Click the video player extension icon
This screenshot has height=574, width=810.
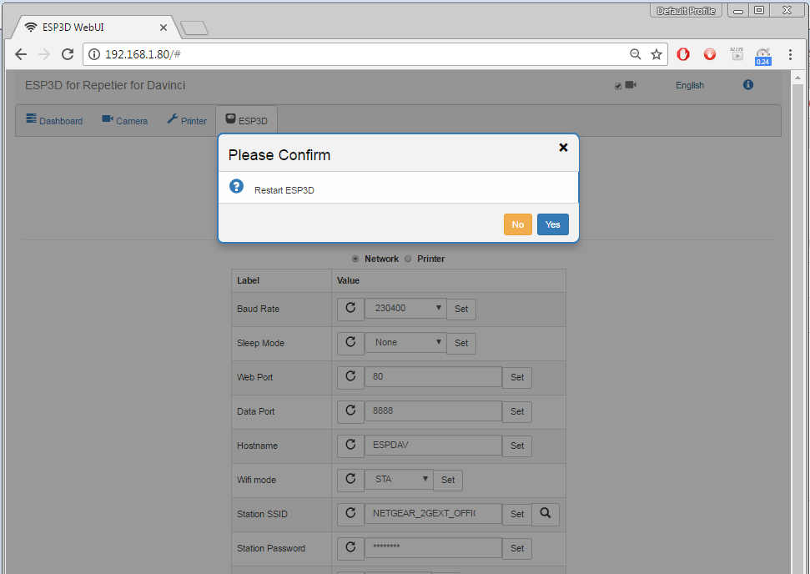coord(737,53)
